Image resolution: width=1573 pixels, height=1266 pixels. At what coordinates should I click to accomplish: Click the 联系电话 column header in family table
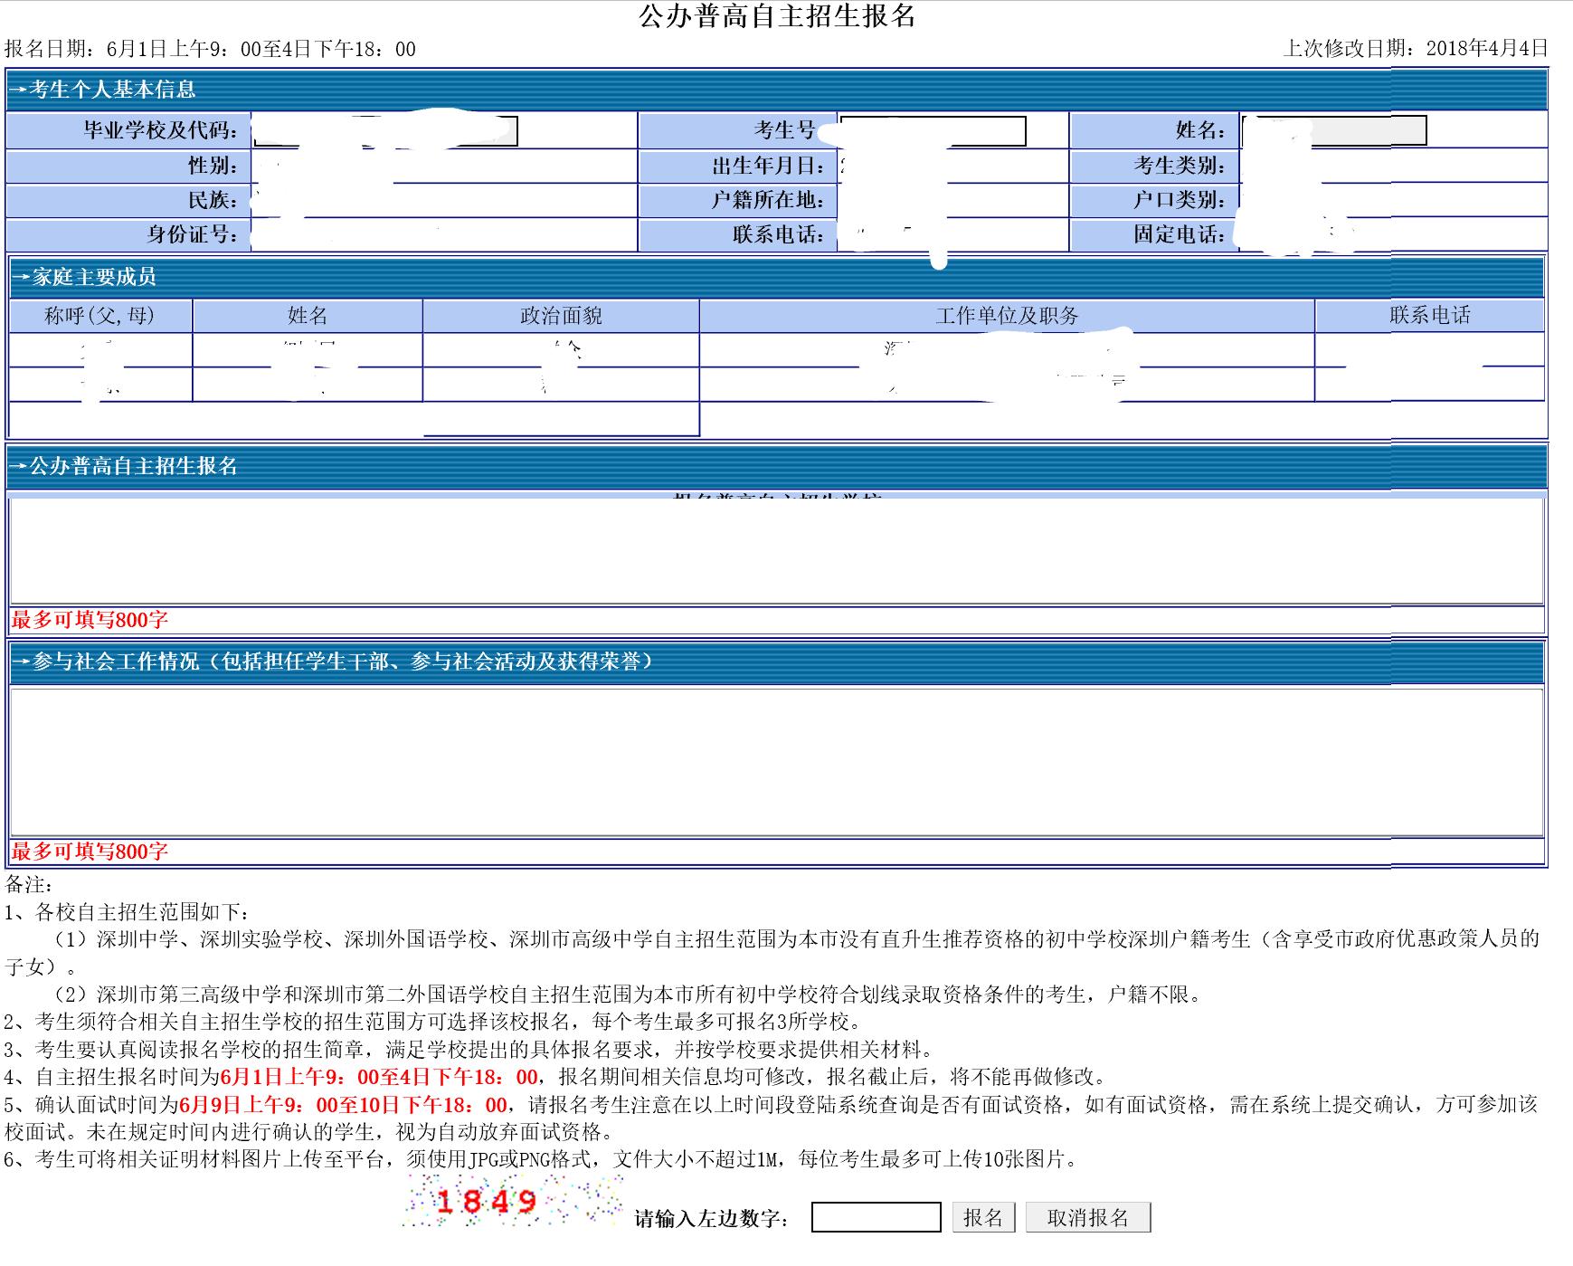click(1430, 315)
